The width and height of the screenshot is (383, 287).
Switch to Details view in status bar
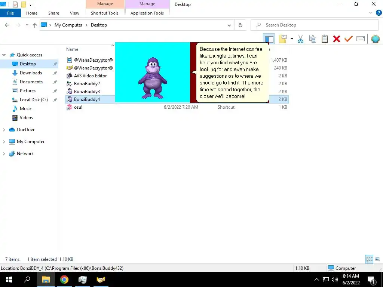pos(369,259)
